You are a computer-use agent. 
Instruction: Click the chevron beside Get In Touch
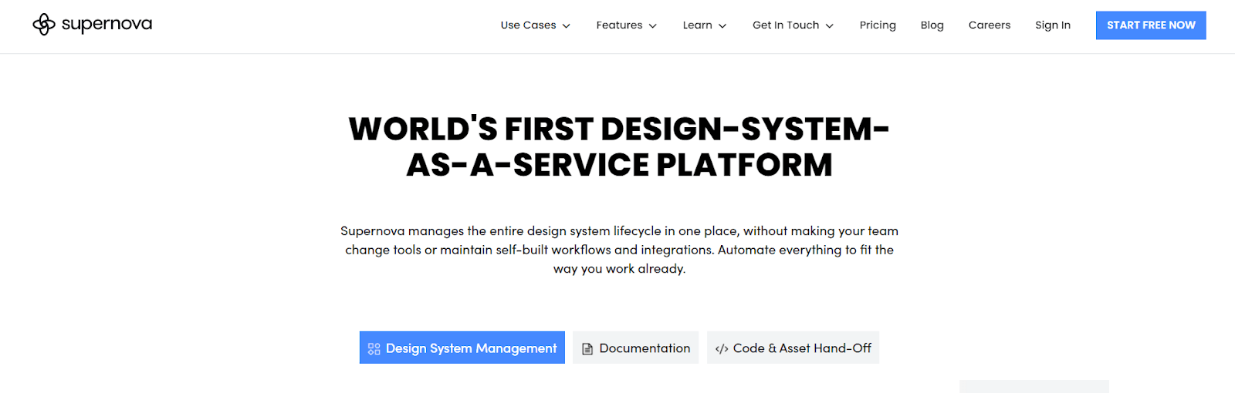[830, 26]
